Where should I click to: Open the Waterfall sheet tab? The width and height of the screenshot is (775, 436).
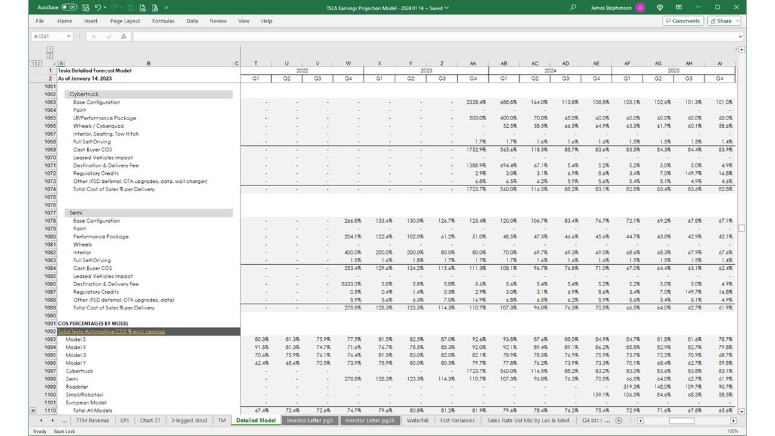417,420
